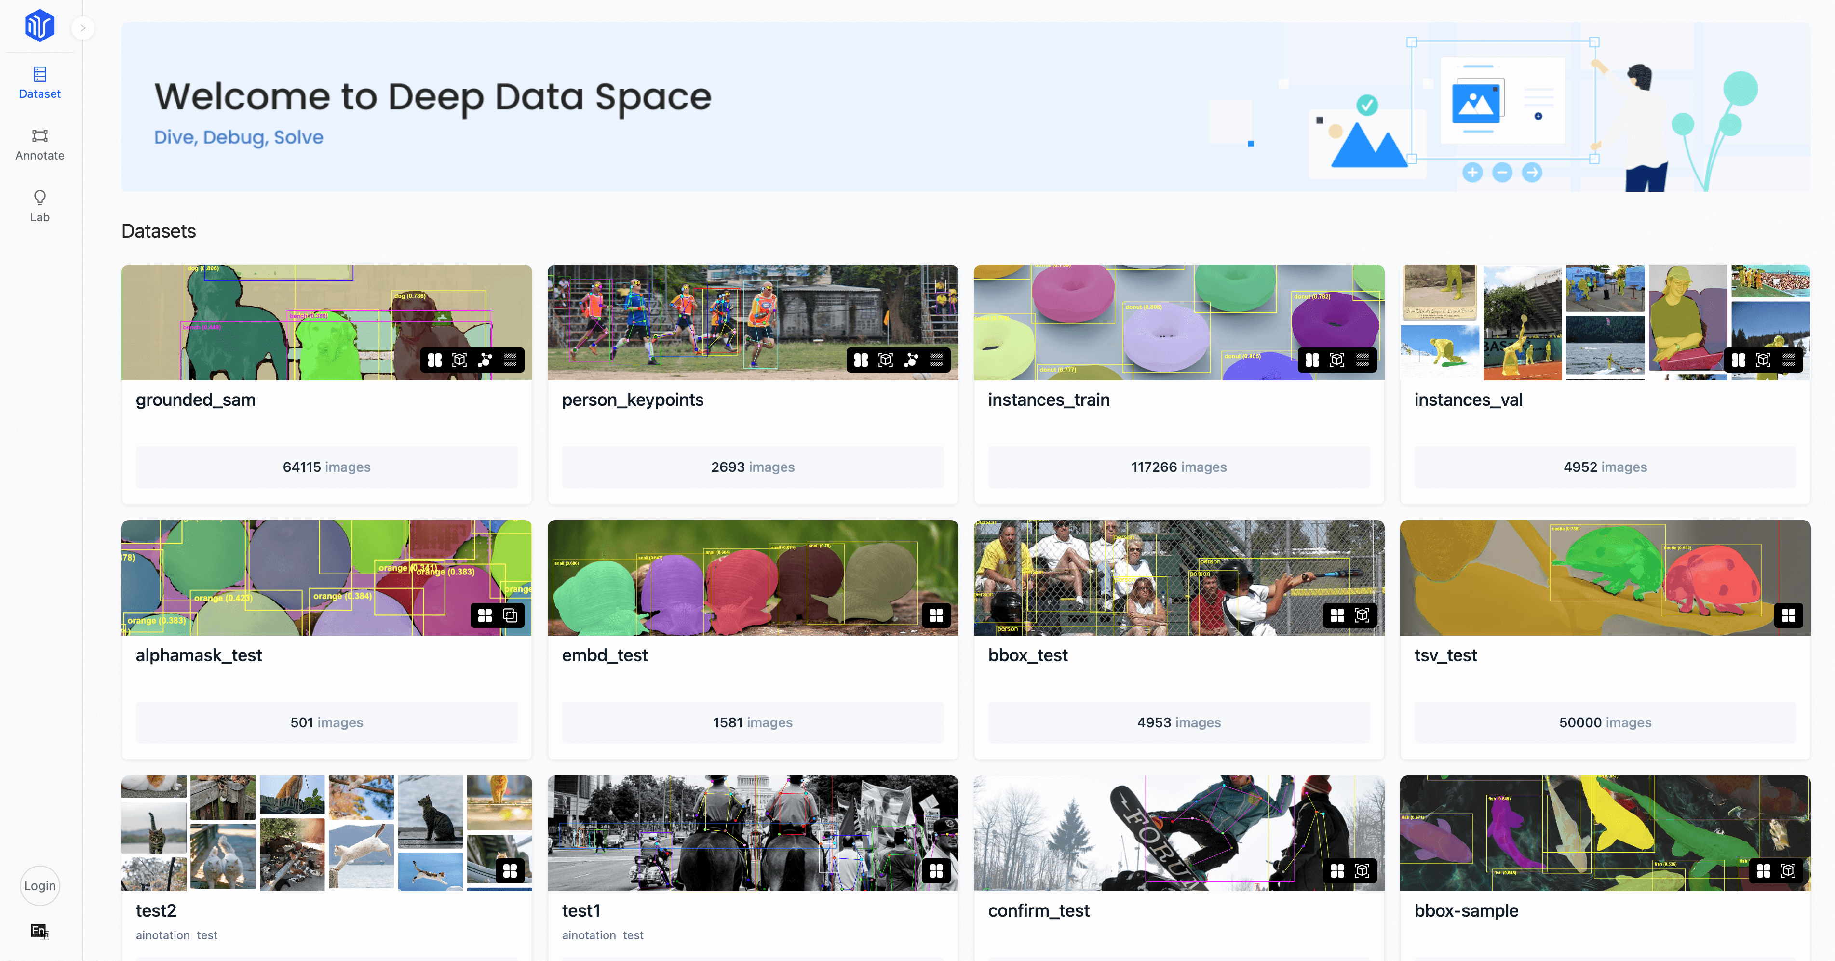Click the grid icon on the test1 card

pos(935,870)
